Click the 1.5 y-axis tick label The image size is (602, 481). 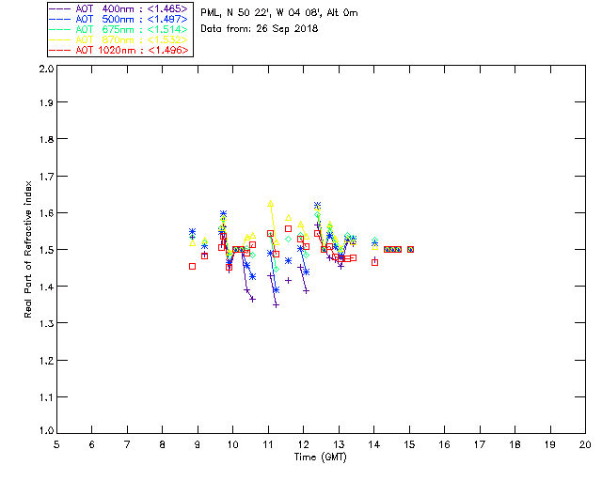(46, 250)
